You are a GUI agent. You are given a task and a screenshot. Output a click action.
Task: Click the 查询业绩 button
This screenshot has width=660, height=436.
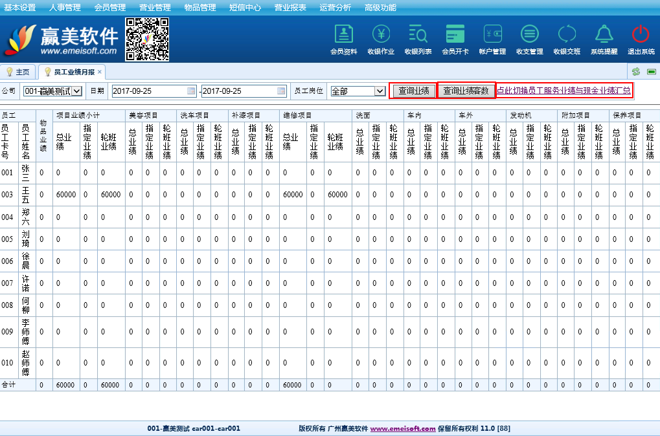[413, 91]
